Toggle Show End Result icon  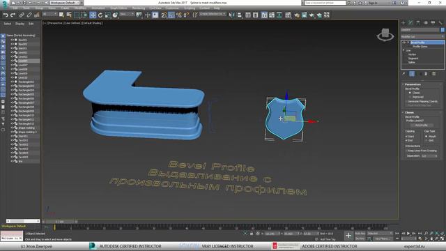tap(412, 74)
